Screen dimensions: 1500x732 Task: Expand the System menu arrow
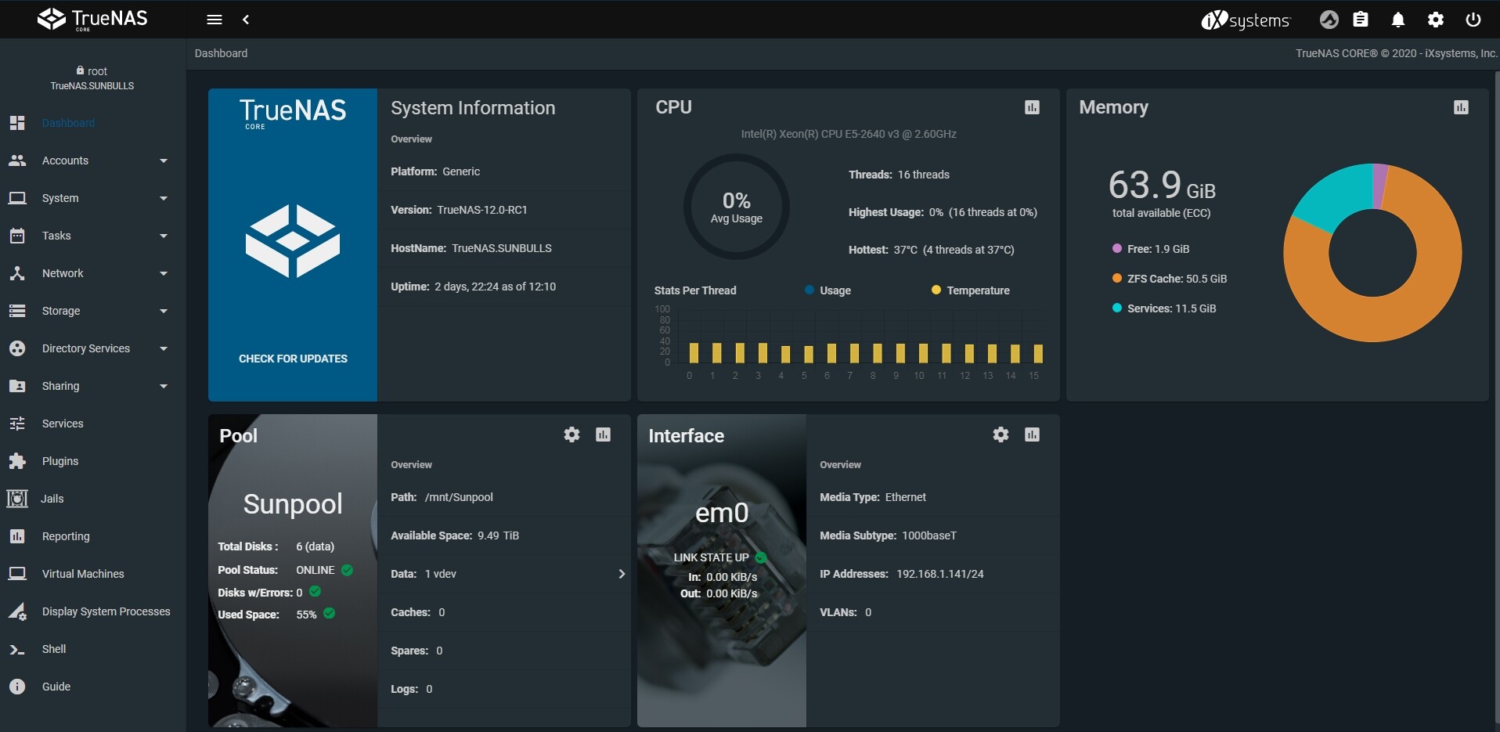164,198
